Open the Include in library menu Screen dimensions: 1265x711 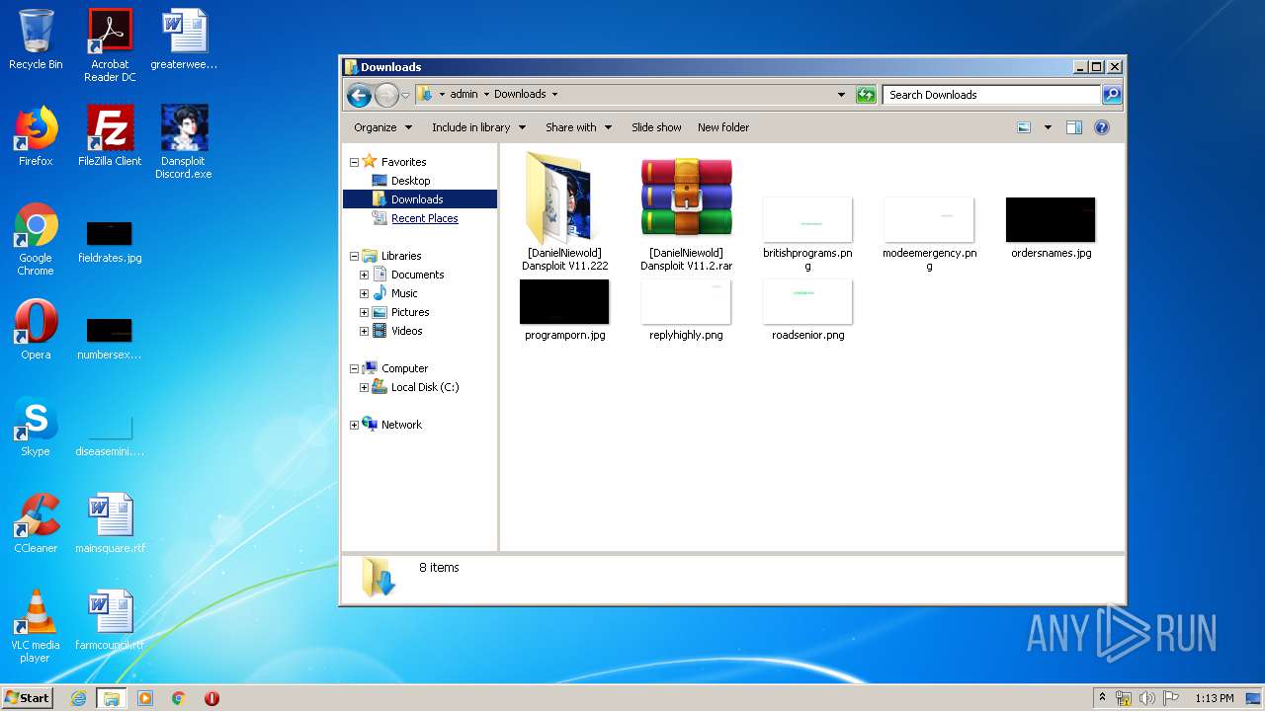[478, 127]
